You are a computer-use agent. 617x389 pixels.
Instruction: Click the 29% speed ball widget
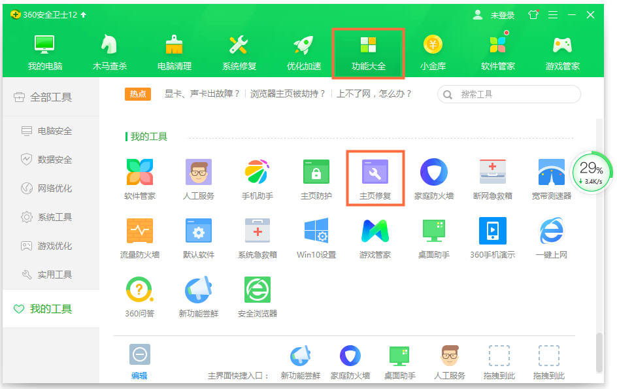point(592,172)
